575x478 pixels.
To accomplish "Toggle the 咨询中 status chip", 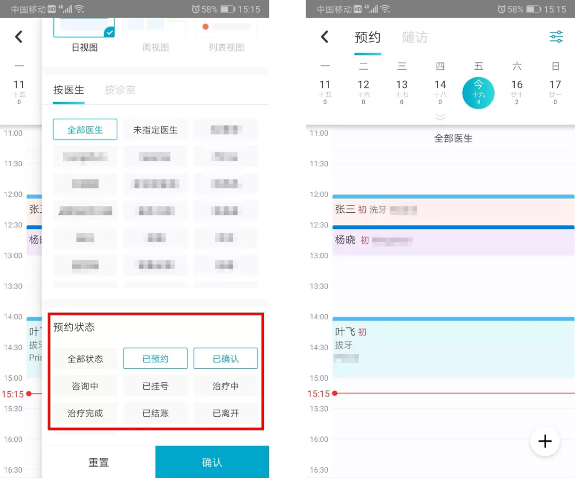I will click(x=85, y=386).
